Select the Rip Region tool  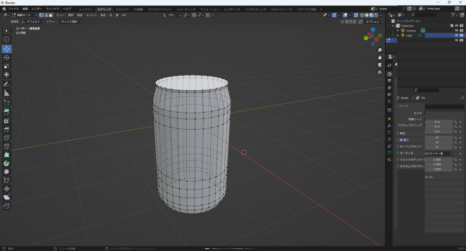[x=6, y=206]
